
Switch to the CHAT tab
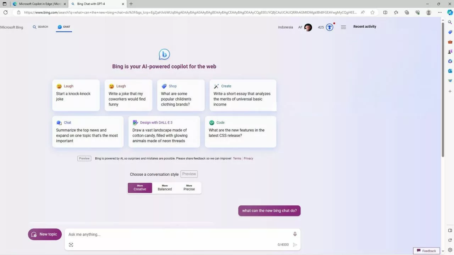point(64,27)
